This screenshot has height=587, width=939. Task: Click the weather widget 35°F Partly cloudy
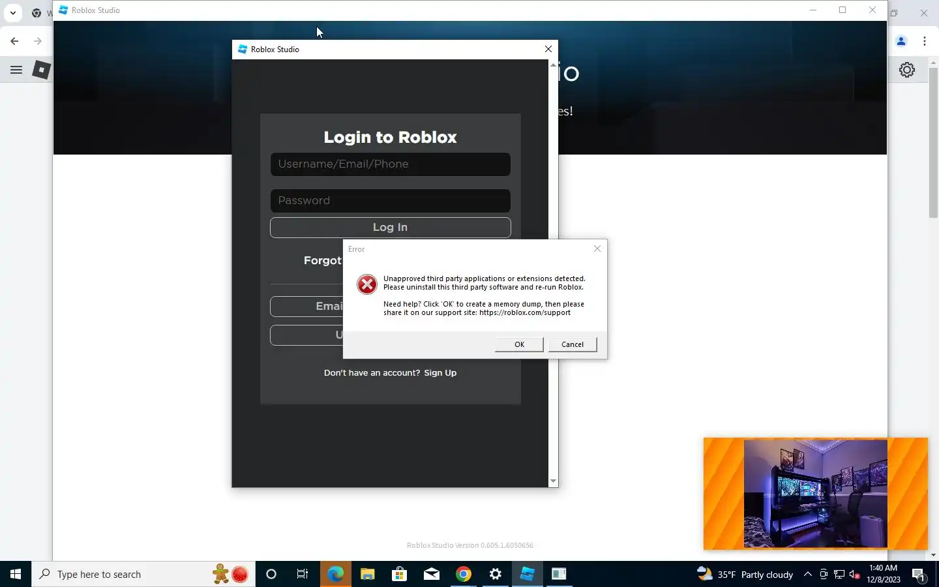[745, 574]
